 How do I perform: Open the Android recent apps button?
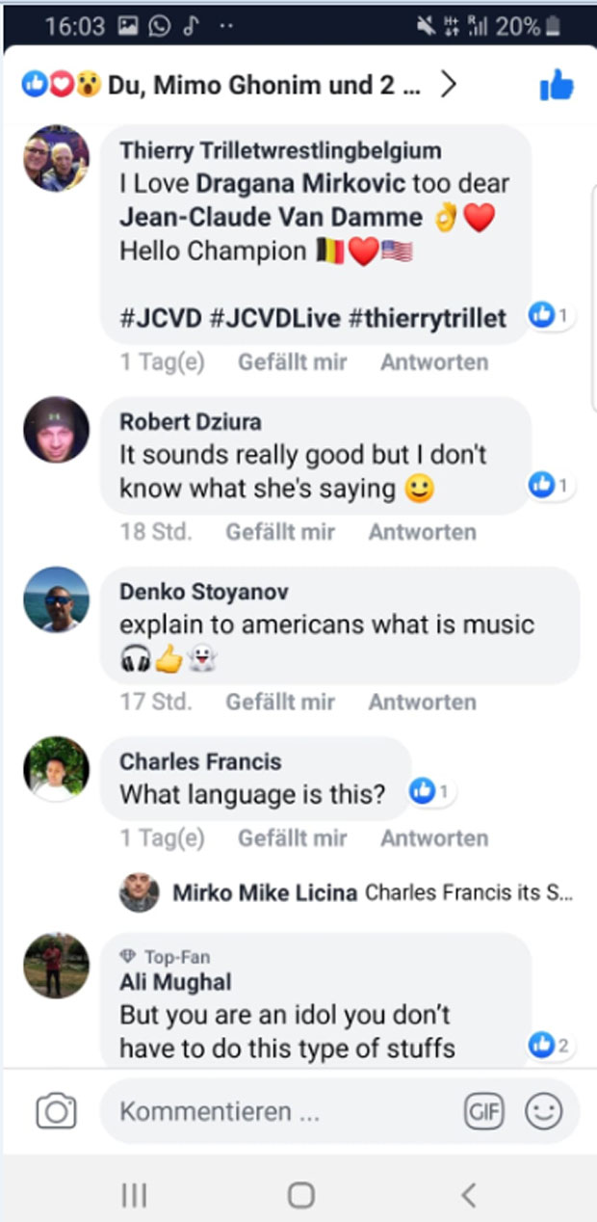134,1196
